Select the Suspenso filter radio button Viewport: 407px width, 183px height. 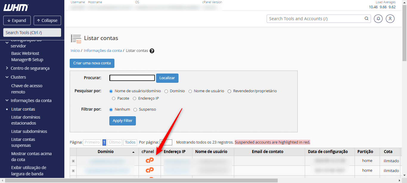pos(135,109)
